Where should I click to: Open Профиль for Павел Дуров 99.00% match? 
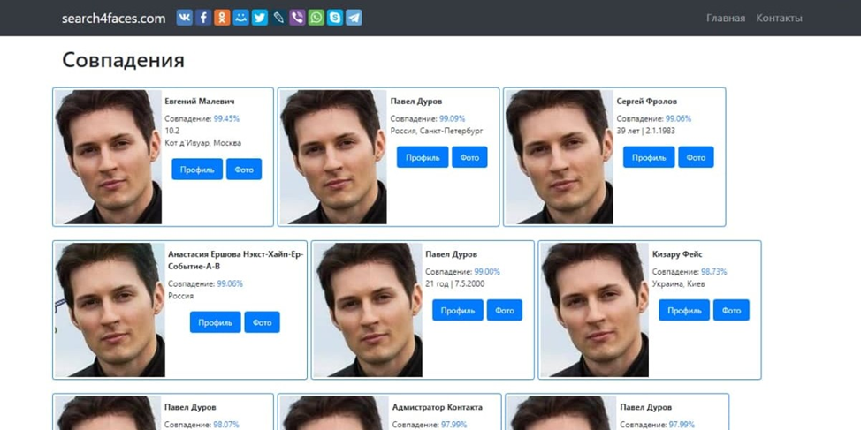[x=458, y=310]
